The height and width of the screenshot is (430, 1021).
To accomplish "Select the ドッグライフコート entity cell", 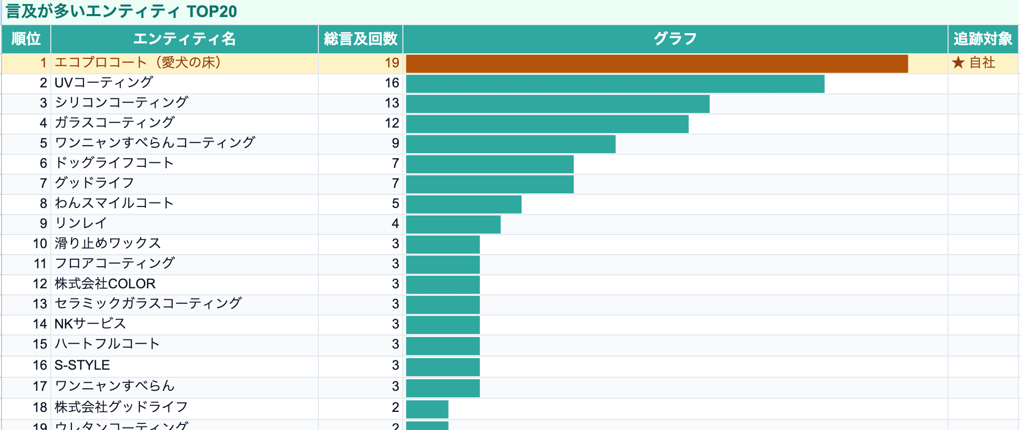I will pyautogui.click(x=185, y=164).
